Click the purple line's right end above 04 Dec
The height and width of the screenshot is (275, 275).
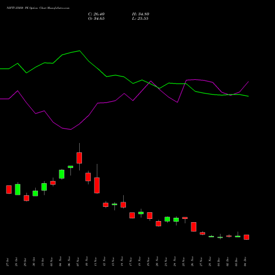pyautogui.click(x=249, y=81)
